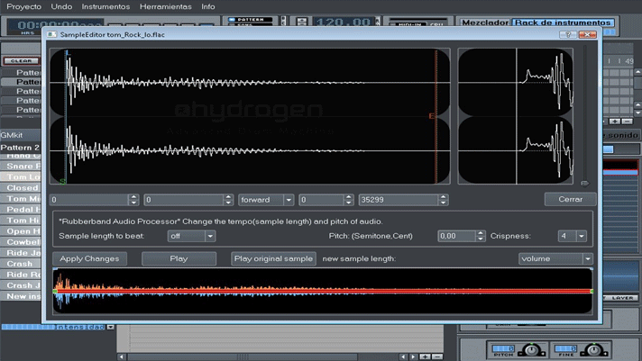Viewport: 642px width, 361px height.
Task: Click the Pattern 2 label
Action: coord(20,147)
